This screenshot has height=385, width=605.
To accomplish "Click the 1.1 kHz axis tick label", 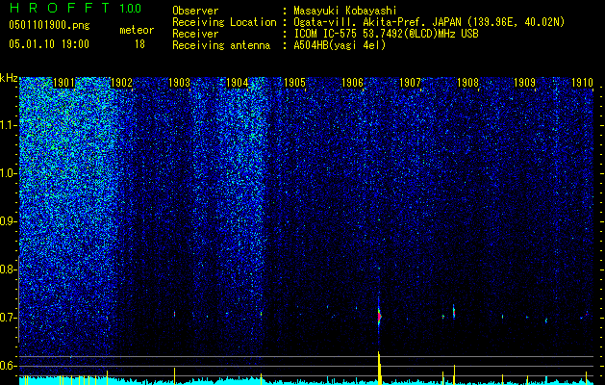I will [x=7, y=125].
